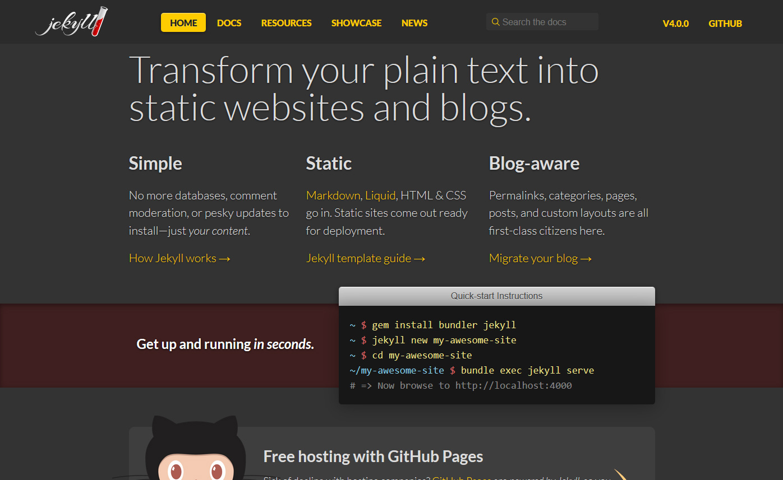The height and width of the screenshot is (480, 783).
Task: Open the News nav item
Action: coord(414,23)
